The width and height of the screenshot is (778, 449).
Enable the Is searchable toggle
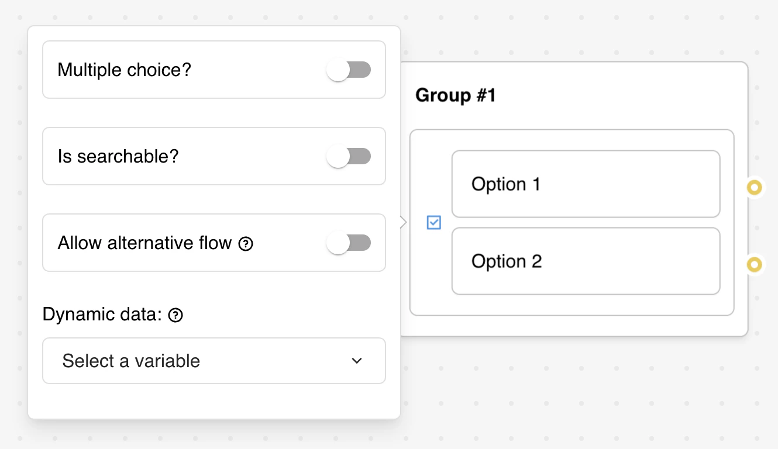(349, 156)
